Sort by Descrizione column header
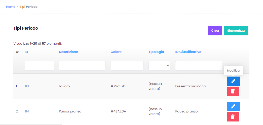Viewport: 263px width, 125px height. [68, 52]
